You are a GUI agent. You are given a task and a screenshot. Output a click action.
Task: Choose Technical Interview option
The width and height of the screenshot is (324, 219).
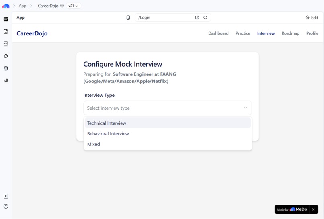168,123
